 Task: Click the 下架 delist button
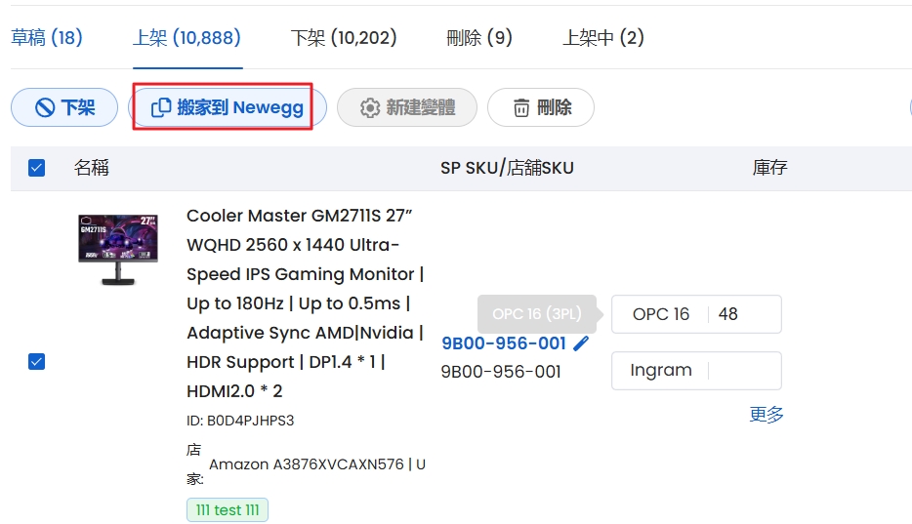(x=64, y=107)
